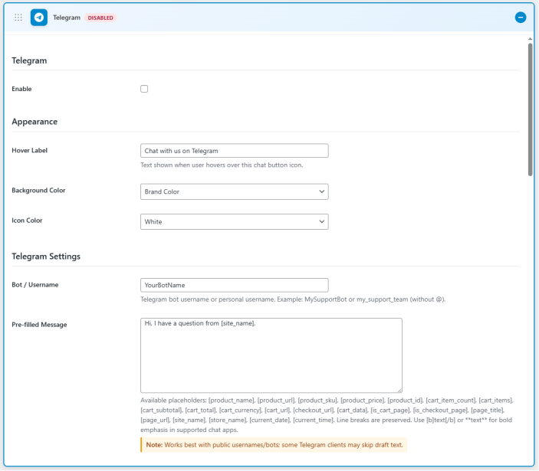Click the orange Note about draft text
This screenshot has width=539, height=471.
pos(274,445)
